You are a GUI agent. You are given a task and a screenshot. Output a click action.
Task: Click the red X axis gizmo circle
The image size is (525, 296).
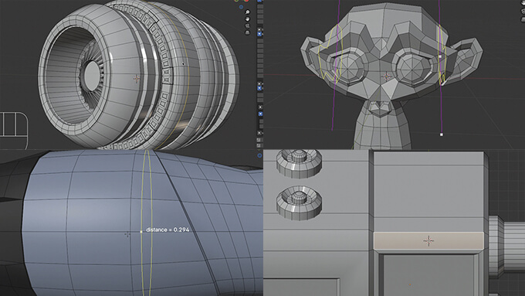point(247,1)
